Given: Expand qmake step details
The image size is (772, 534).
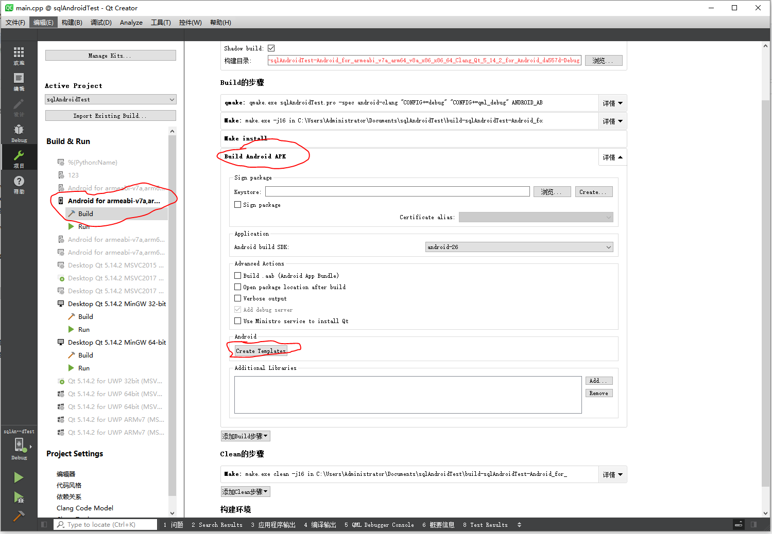Looking at the screenshot, I should point(613,103).
